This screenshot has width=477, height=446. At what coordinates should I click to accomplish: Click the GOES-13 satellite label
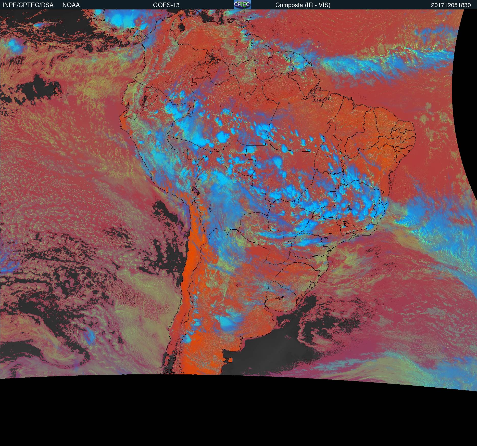coord(166,5)
